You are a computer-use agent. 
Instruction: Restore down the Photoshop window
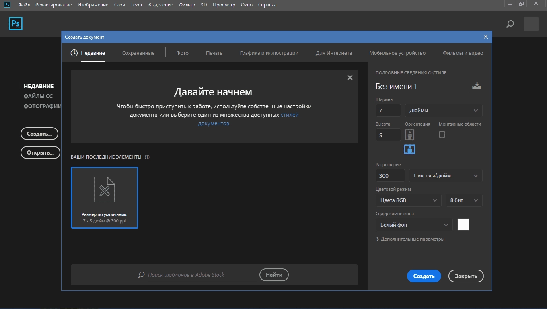[521, 3]
